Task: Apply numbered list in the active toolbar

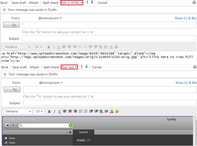Action: [x=81, y=111]
